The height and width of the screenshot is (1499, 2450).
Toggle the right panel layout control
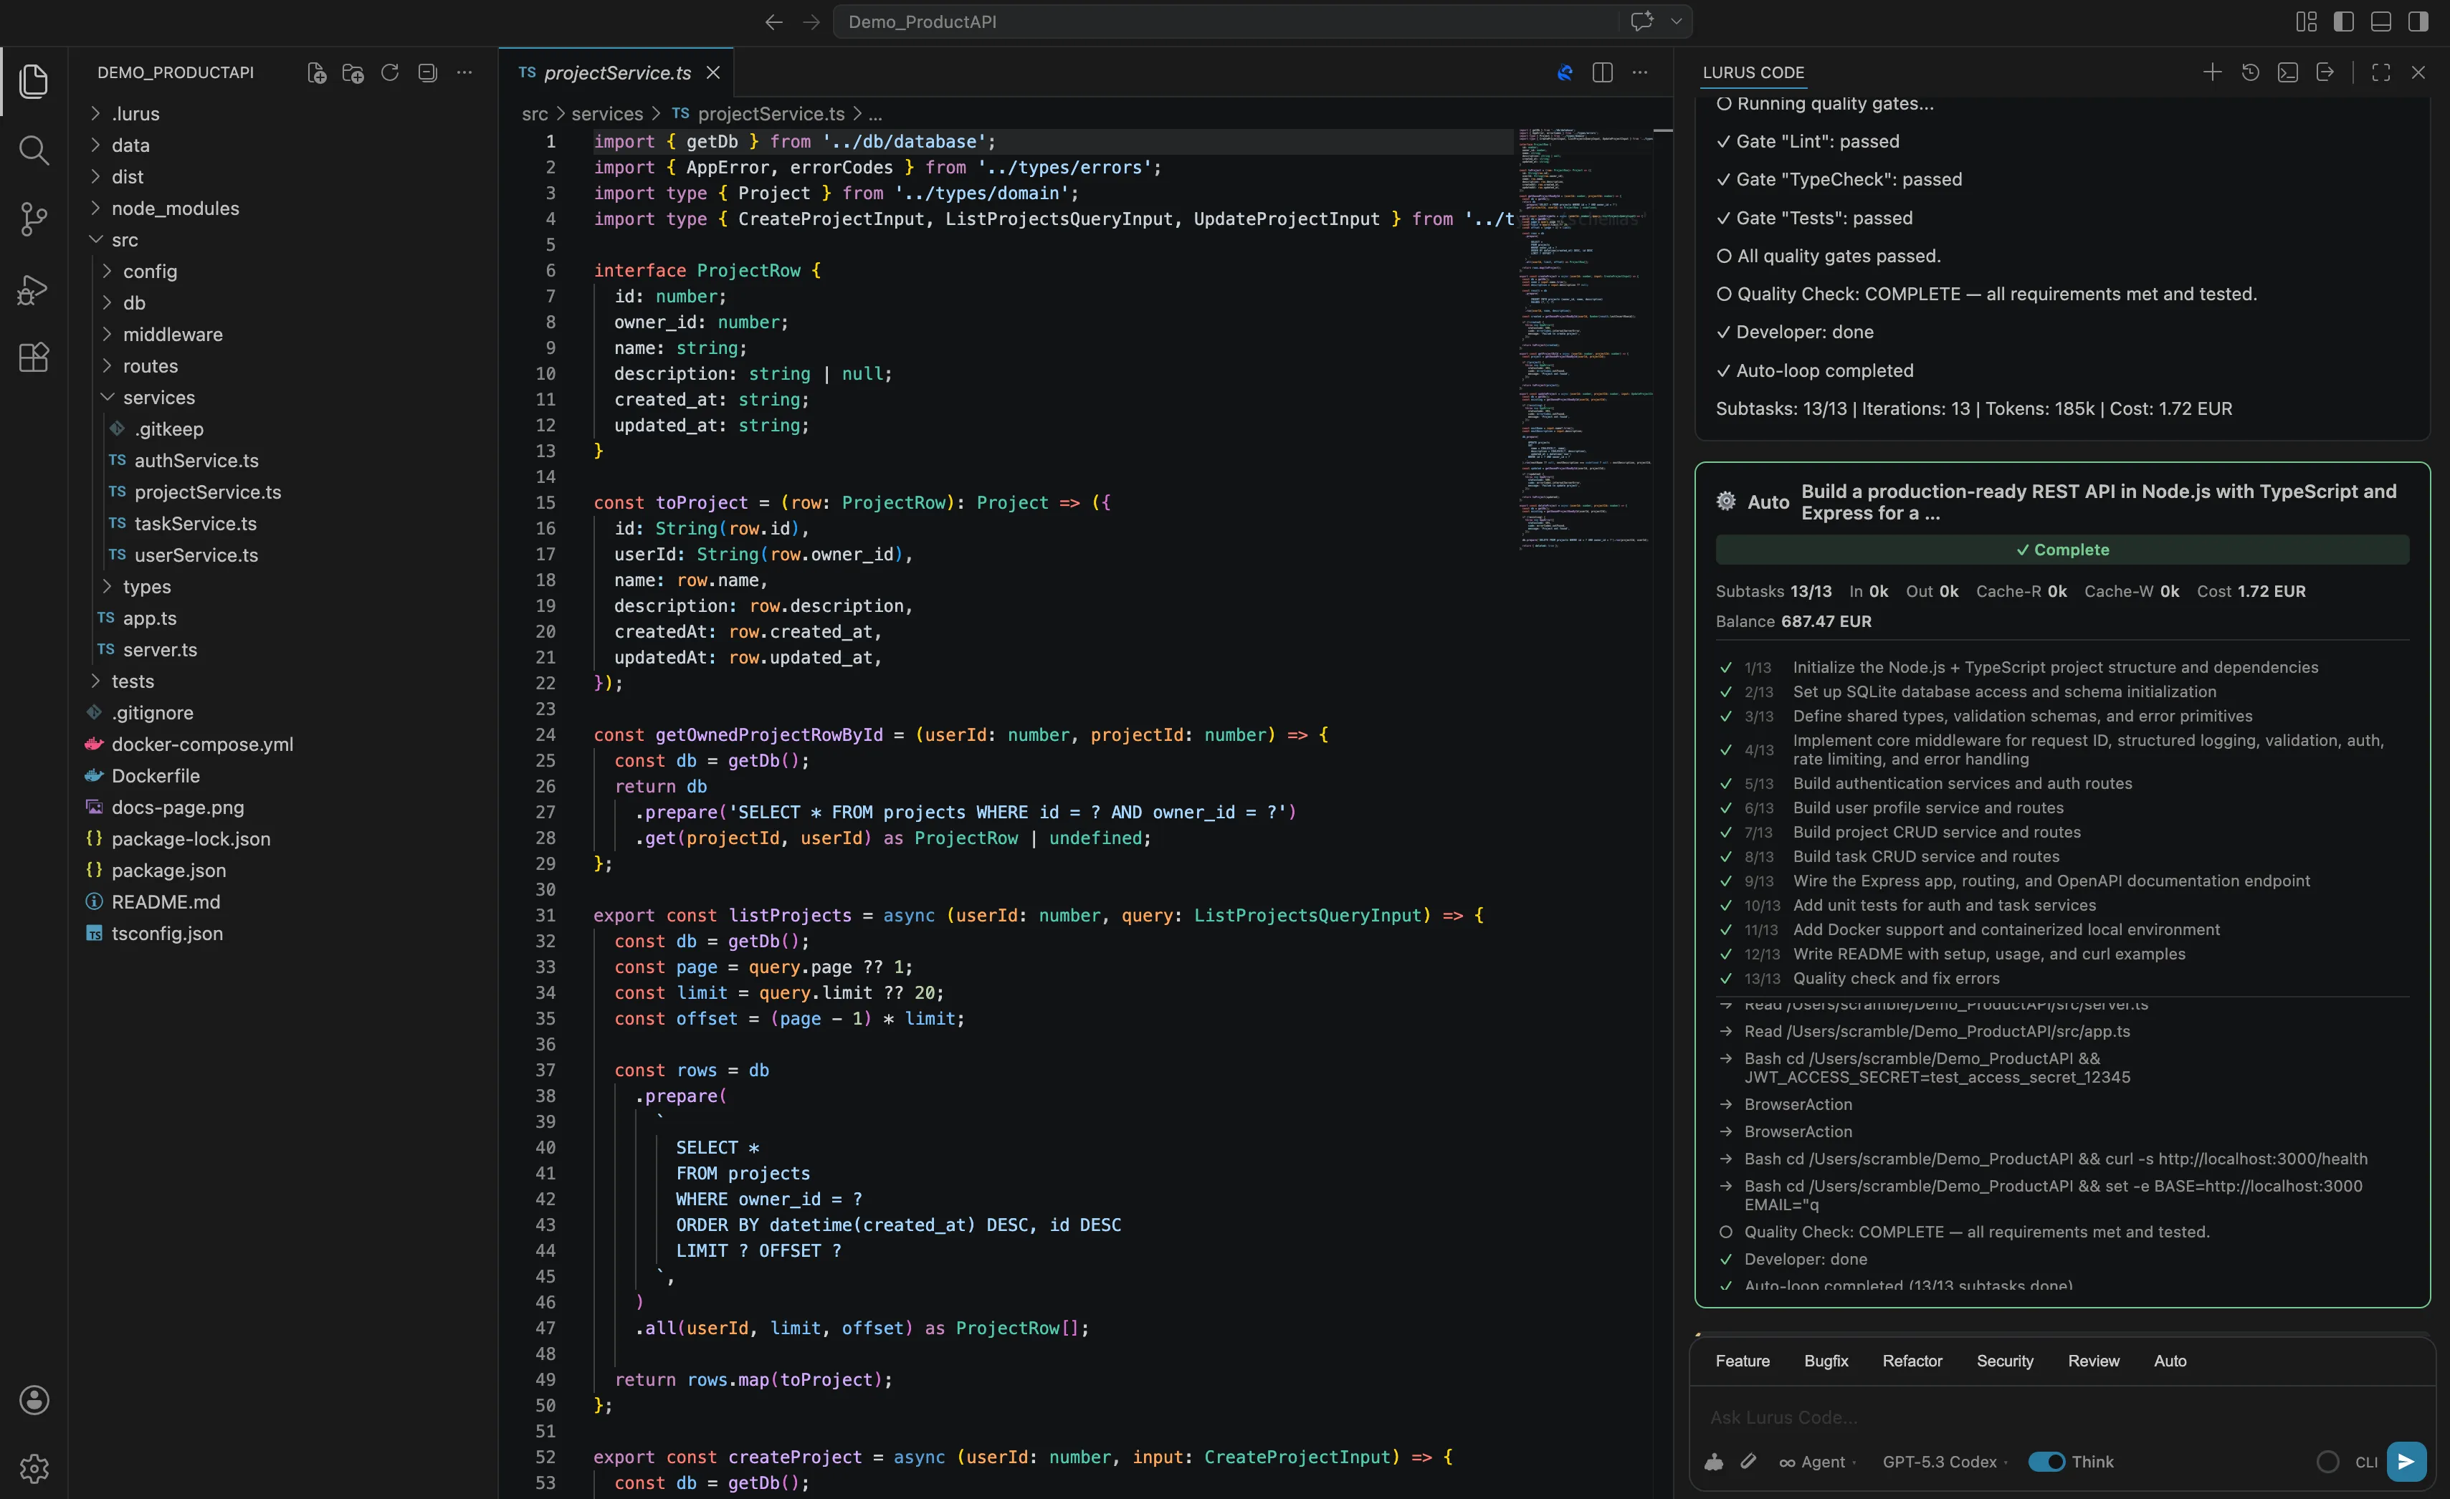click(x=2418, y=21)
